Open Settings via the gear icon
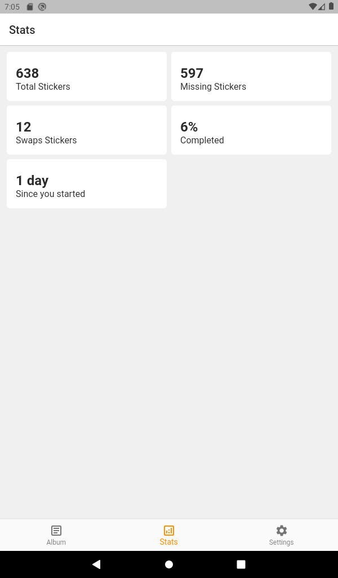338x578 pixels. (x=281, y=531)
